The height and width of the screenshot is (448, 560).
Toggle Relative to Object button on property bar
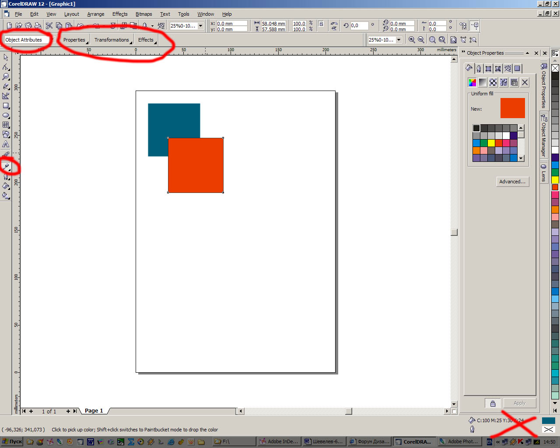(x=475, y=26)
